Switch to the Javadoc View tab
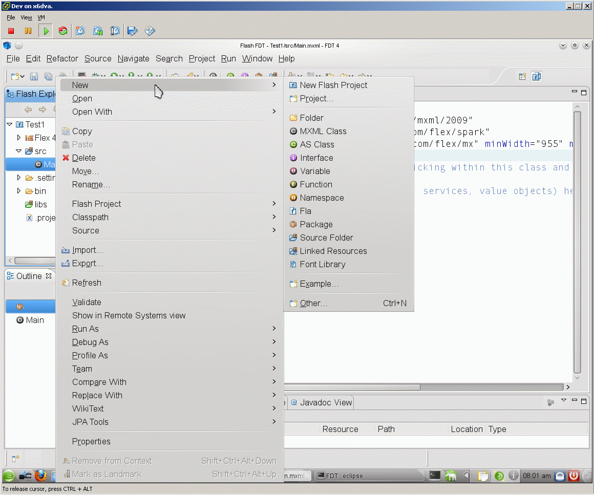 pyautogui.click(x=322, y=402)
